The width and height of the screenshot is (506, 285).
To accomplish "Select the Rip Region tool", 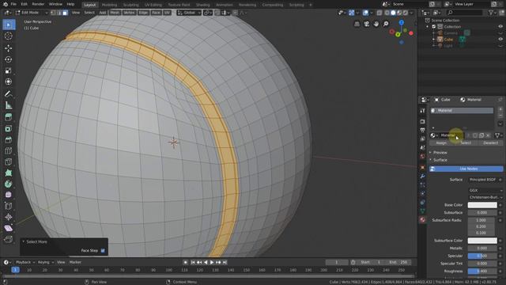I will point(9,239).
